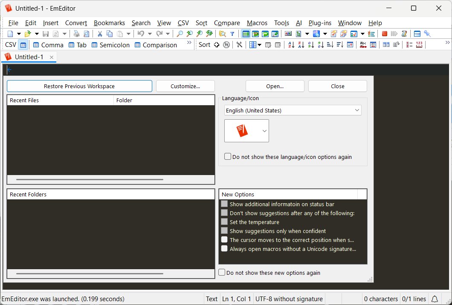Click the New file toolbar icon

tap(10, 34)
